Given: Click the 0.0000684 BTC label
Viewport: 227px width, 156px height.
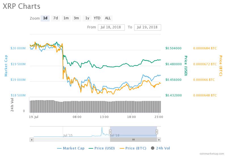Looking at the screenshot, I should (205, 48).
